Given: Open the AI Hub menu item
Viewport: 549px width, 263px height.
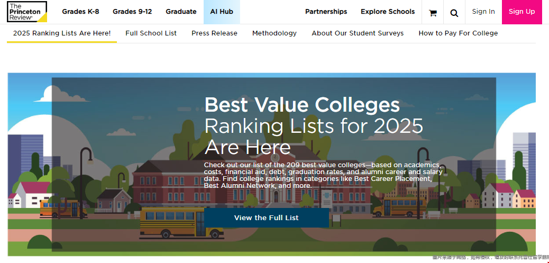Looking at the screenshot, I should coord(222,12).
